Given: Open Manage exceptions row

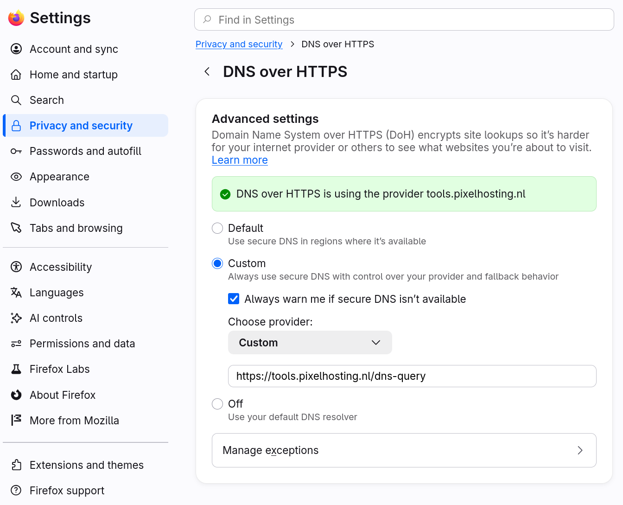Looking at the screenshot, I should pyautogui.click(x=404, y=450).
